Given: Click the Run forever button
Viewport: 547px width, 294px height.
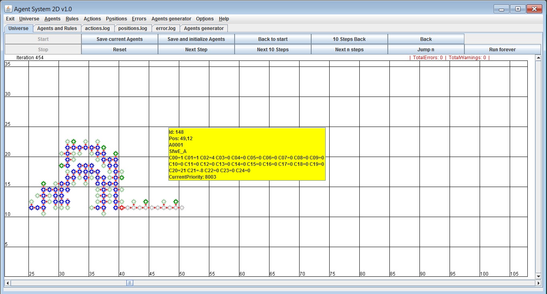Looking at the screenshot, I should 502,50.
